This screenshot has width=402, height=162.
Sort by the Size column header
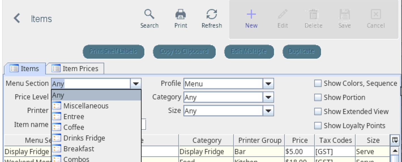[x=373, y=140]
